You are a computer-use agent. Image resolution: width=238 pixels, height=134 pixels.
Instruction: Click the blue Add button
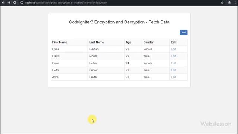coord(184,32)
